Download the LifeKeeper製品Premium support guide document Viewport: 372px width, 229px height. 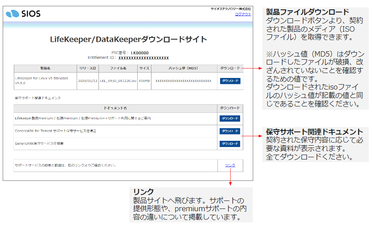tap(229, 119)
